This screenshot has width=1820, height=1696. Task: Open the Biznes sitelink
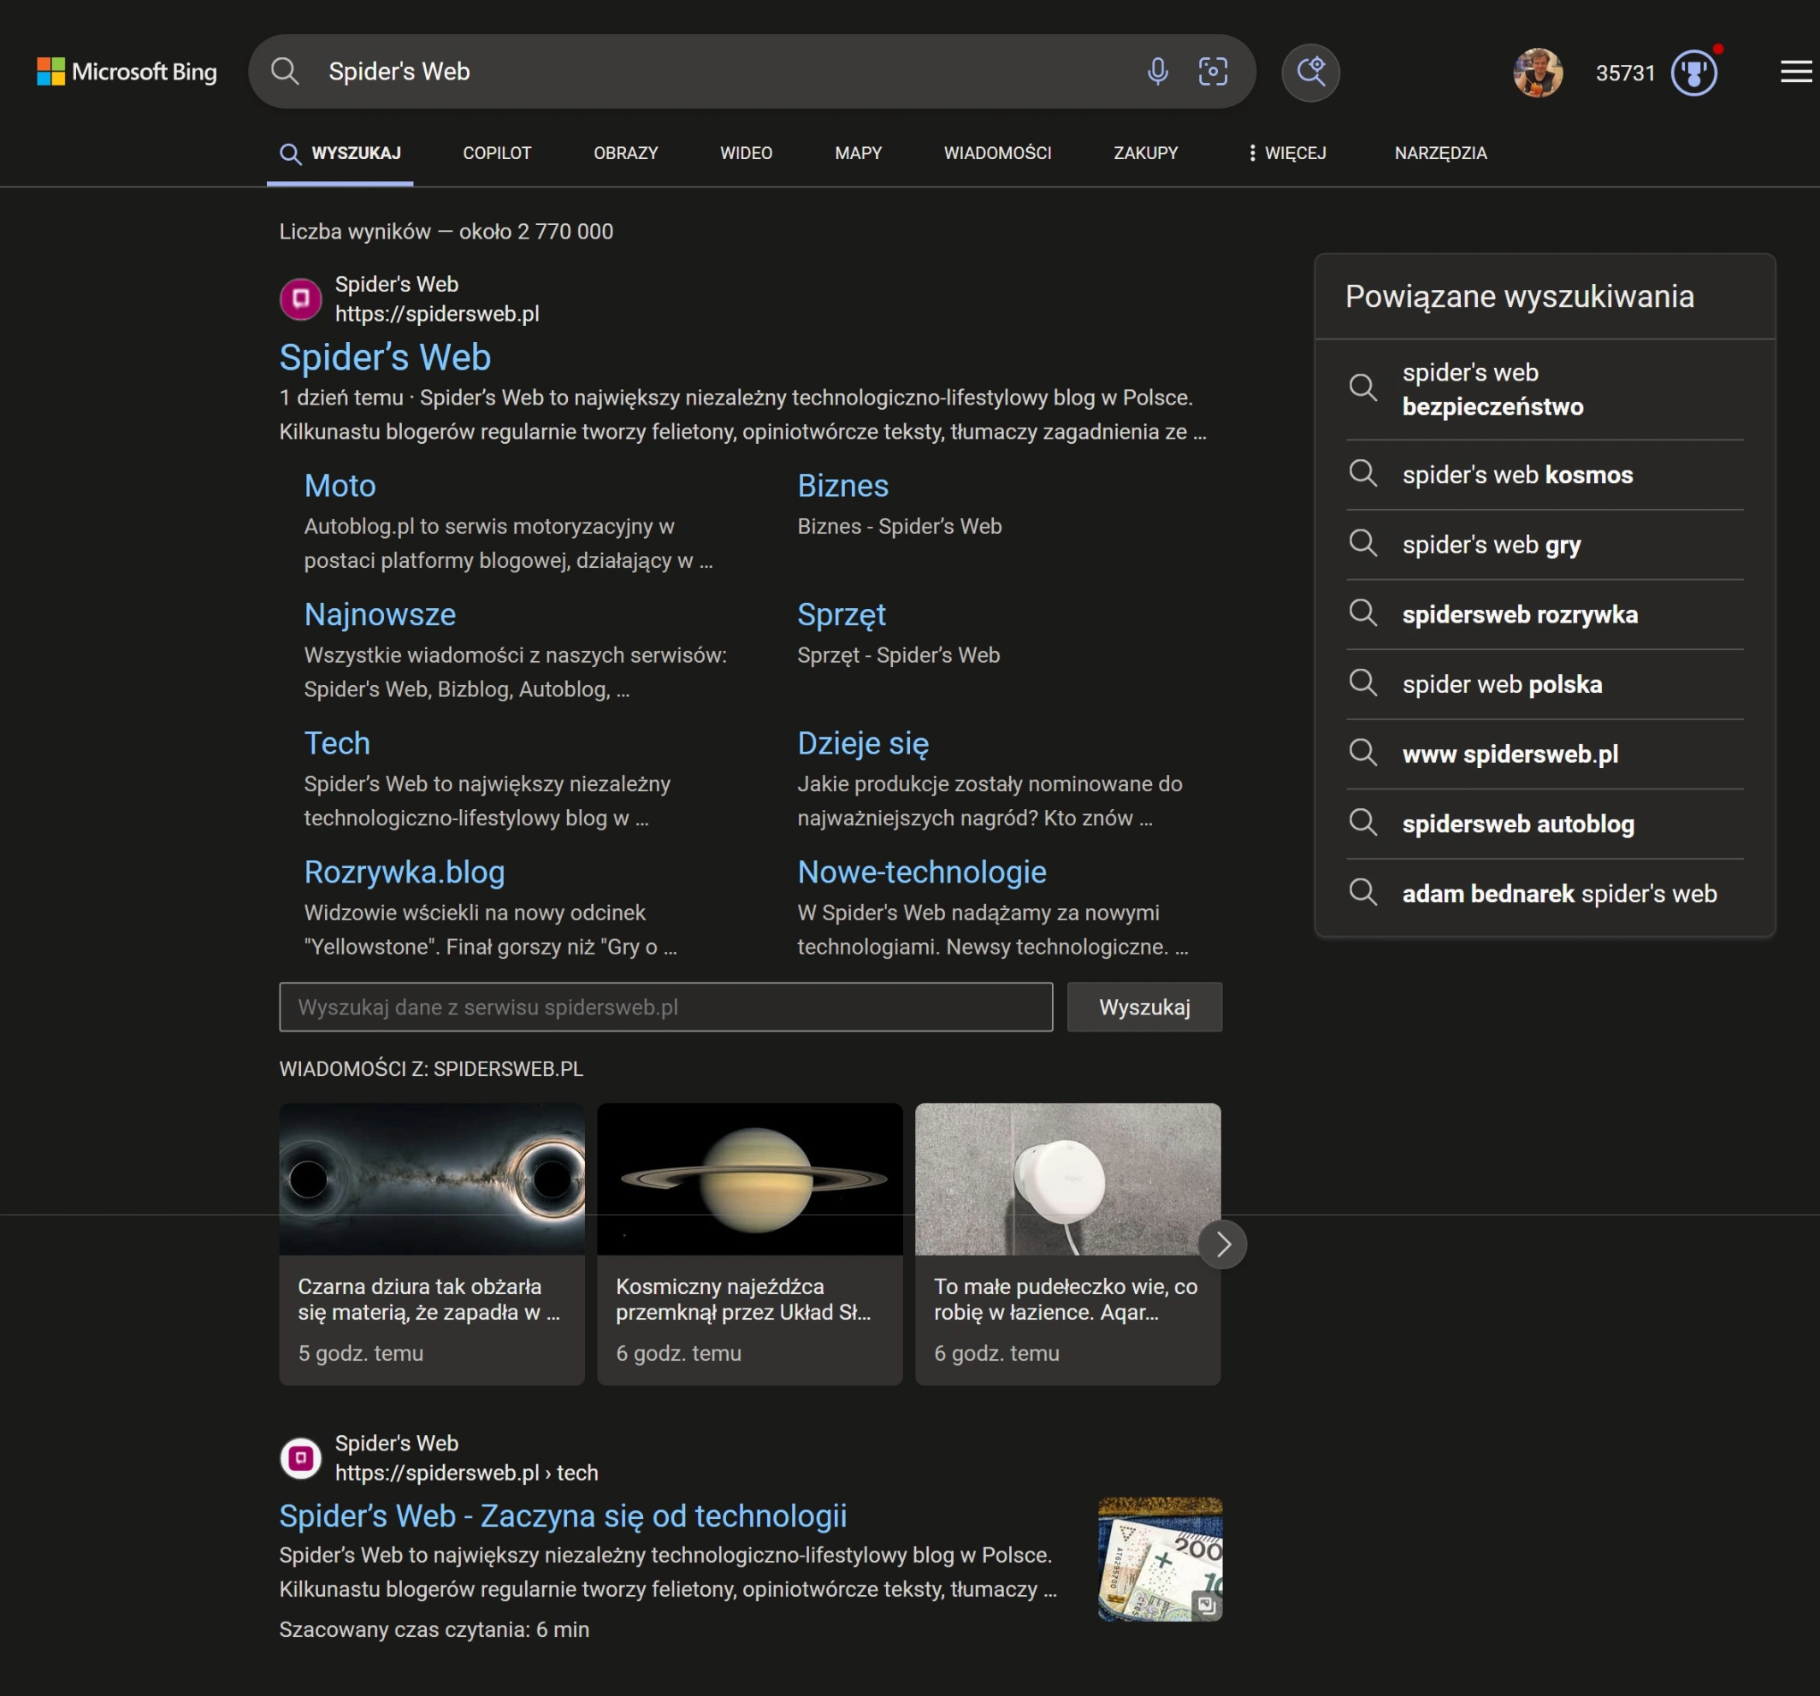[842, 486]
